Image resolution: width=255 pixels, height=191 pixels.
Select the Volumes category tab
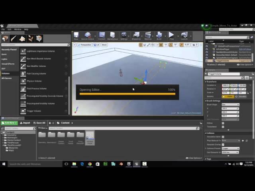coord(10,73)
